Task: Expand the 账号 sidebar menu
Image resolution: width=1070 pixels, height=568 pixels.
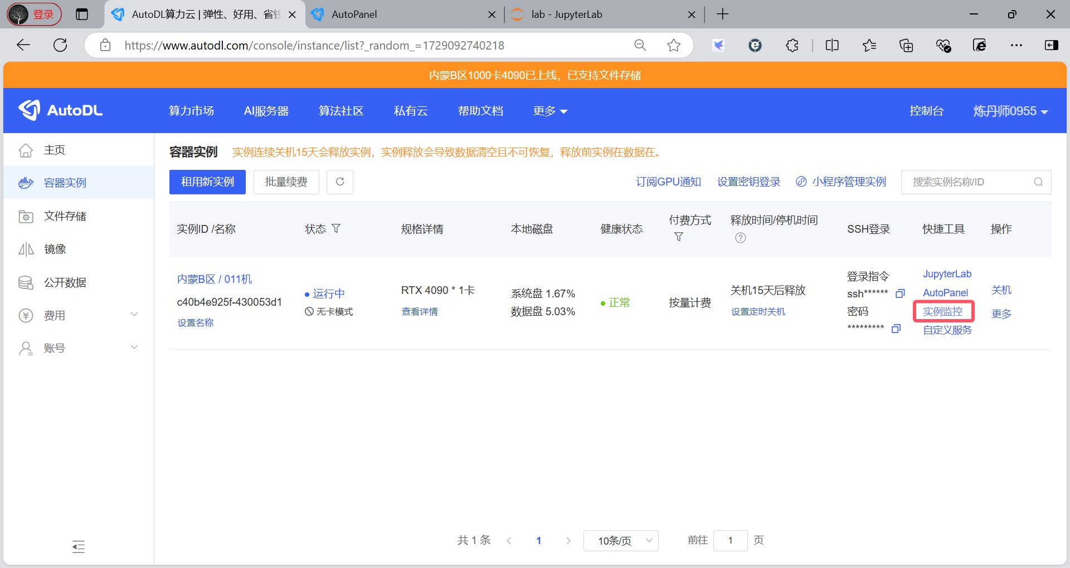Action: coord(79,348)
